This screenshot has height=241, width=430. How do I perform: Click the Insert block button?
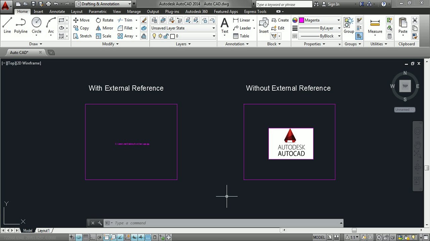coord(264,26)
